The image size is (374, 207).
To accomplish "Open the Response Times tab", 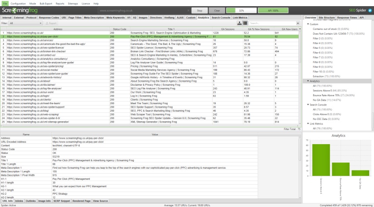I will 347,18.
